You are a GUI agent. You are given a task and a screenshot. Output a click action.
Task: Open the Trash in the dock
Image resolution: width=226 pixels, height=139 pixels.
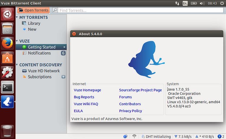coord(7,131)
